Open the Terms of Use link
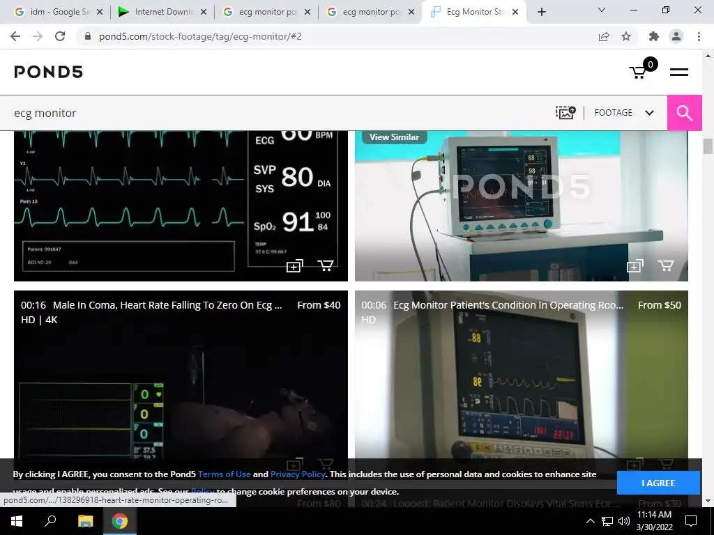This screenshot has width=714, height=535. tap(224, 474)
